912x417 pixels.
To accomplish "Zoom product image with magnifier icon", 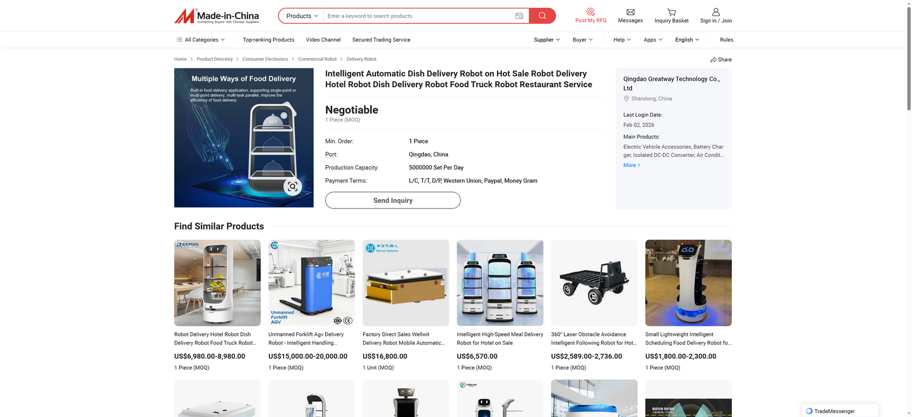I will (292, 187).
